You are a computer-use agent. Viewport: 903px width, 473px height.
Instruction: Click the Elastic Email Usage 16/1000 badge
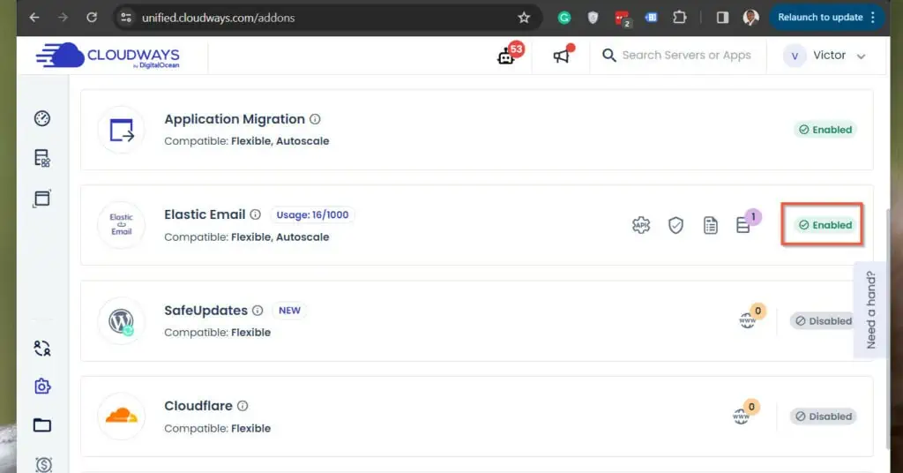pyautogui.click(x=312, y=215)
